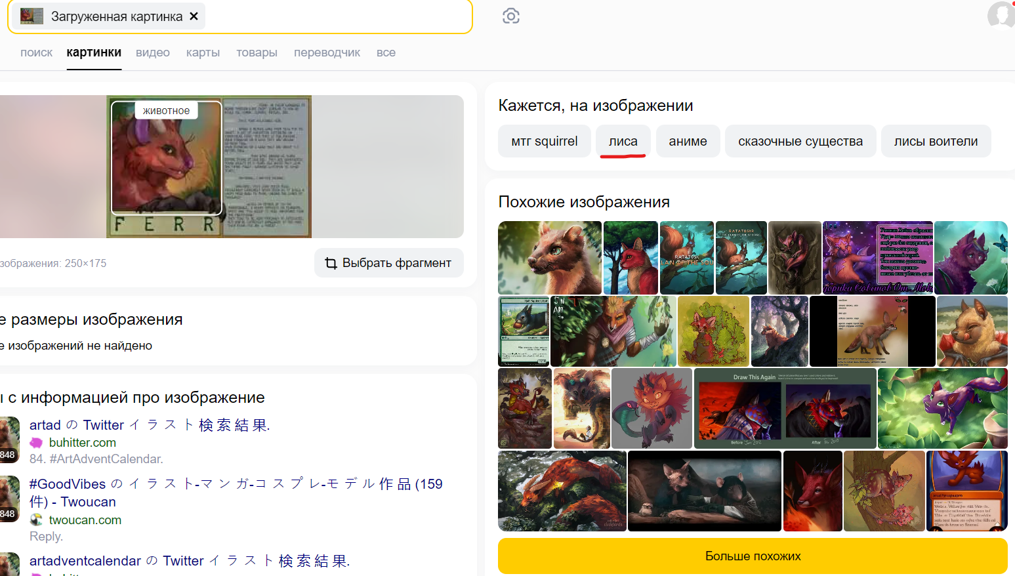
Task: Open the green card game thumbnail
Action: click(x=524, y=331)
